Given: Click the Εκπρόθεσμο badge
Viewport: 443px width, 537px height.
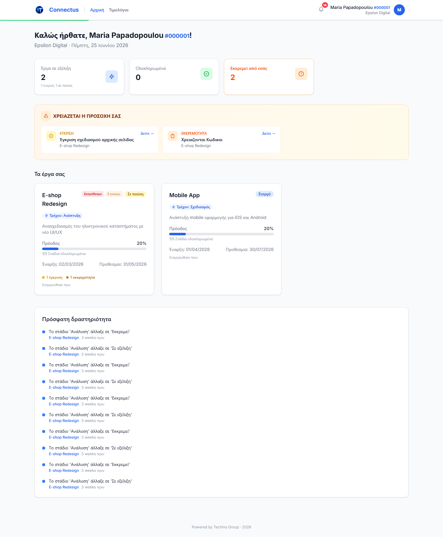Looking at the screenshot, I should click(93, 194).
